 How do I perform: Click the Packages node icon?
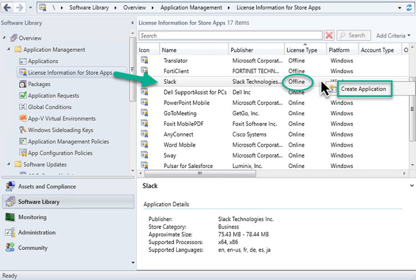pos(23,84)
